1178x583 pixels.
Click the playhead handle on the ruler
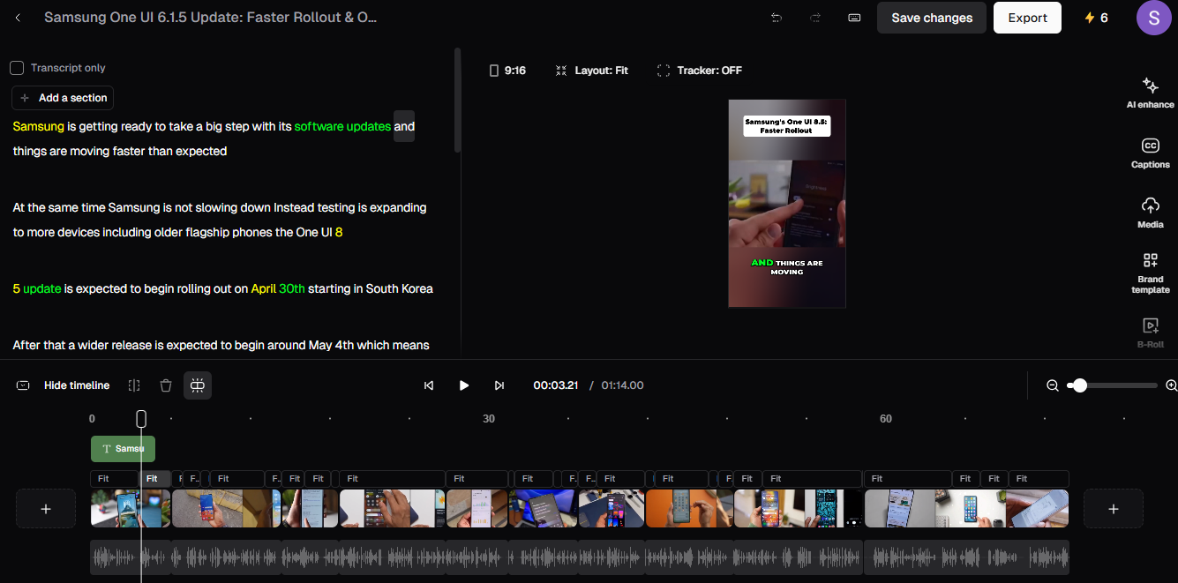[x=141, y=419]
